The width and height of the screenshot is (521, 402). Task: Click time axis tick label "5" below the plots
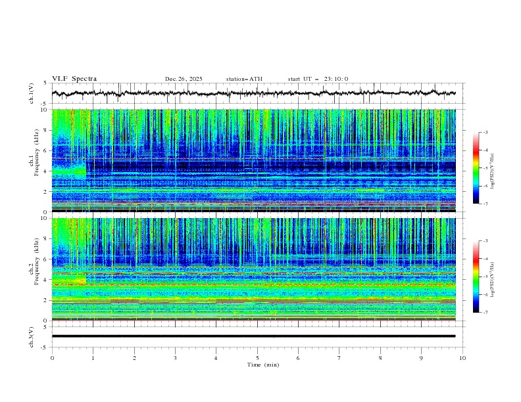click(x=257, y=358)
